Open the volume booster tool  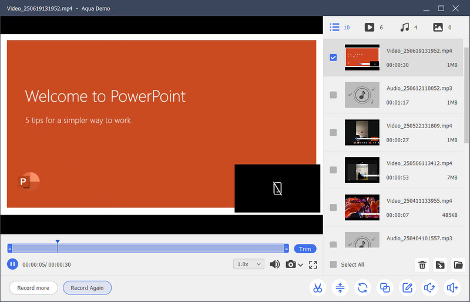point(452,288)
